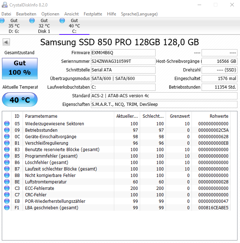240x243 pixels.
Task: Open the Festplatte menu
Action: tap(93, 14)
